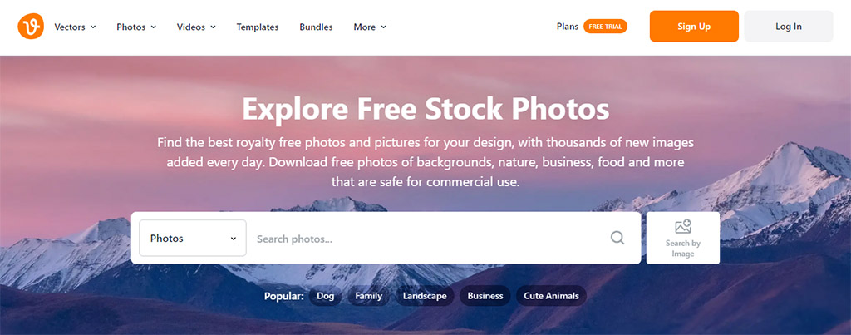This screenshot has height=335, width=851.
Task: Select the Family popular tag
Action: pyautogui.click(x=368, y=296)
